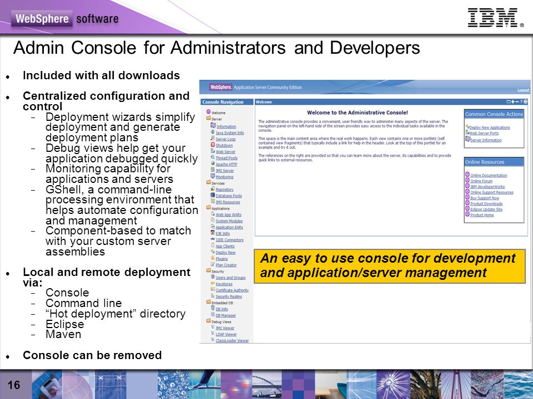Open the LDAP Viewer link
Image resolution: width=533 pixels, height=399 pixels.
point(226,334)
